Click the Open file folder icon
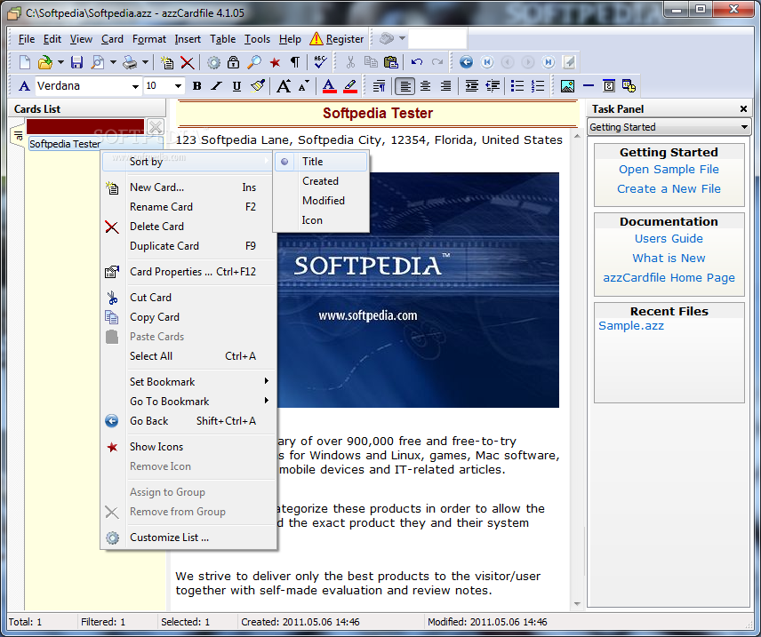Screen dimensions: 761x637 (44, 62)
